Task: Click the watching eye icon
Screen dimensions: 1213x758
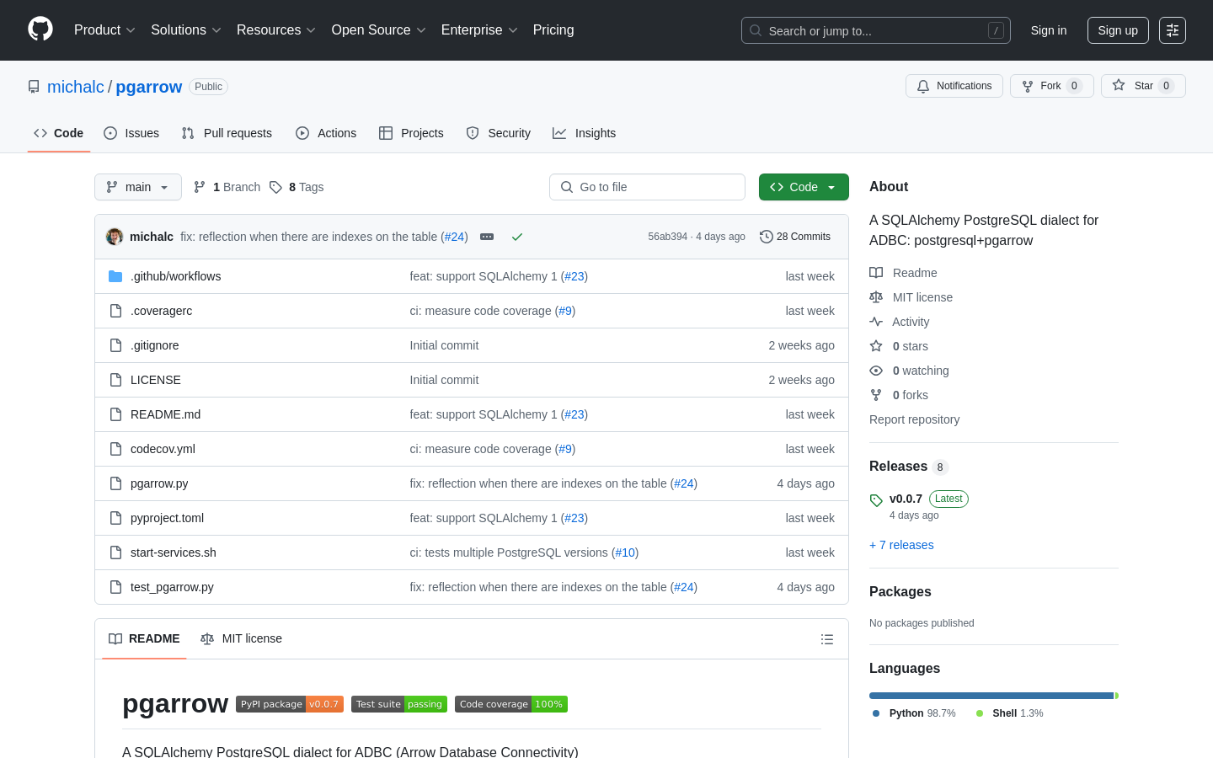Action: click(876, 371)
